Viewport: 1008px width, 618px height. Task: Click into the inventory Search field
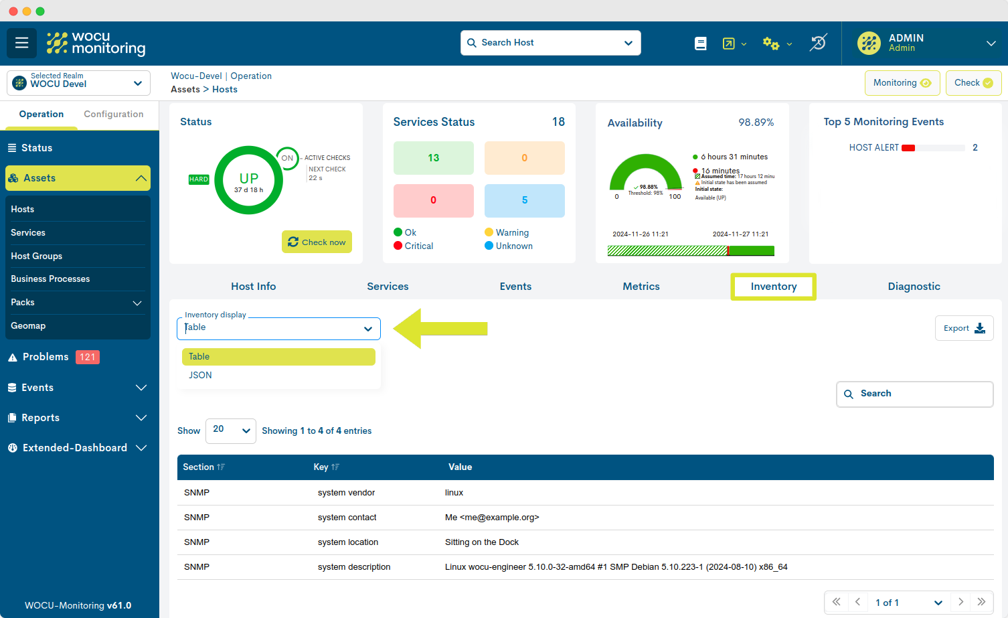[x=914, y=394]
